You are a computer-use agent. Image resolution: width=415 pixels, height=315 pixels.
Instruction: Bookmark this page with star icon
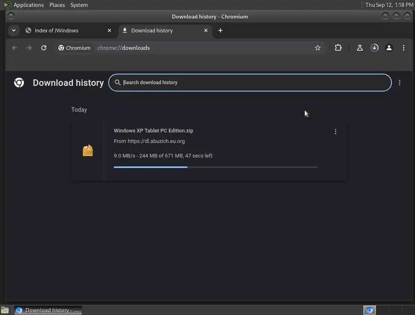pos(318,48)
